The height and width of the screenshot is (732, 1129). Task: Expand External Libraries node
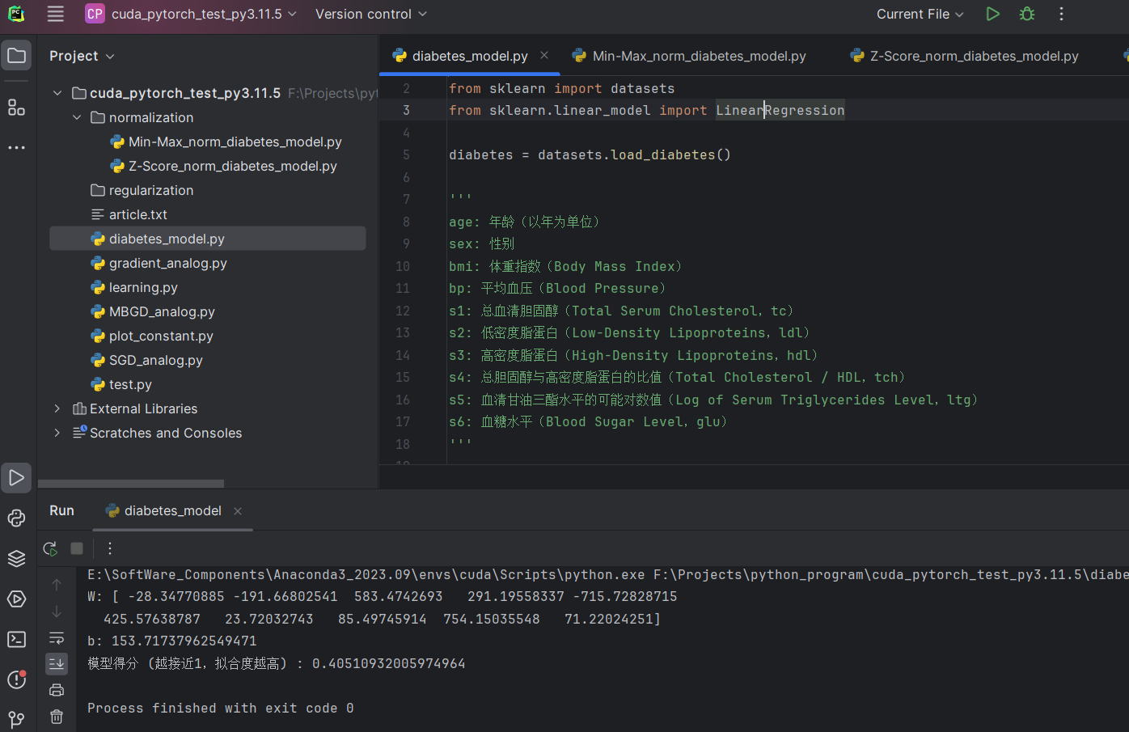tap(57, 408)
